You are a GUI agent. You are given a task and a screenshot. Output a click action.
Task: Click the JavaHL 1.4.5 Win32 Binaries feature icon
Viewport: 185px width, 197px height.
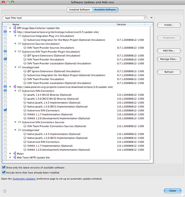tap(25, 95)
